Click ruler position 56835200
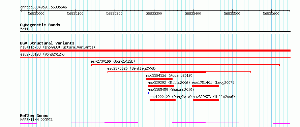 114,13
